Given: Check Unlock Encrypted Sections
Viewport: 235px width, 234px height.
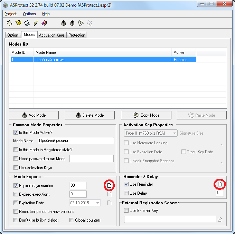Looking at the screenshot, I should (126, 160).
